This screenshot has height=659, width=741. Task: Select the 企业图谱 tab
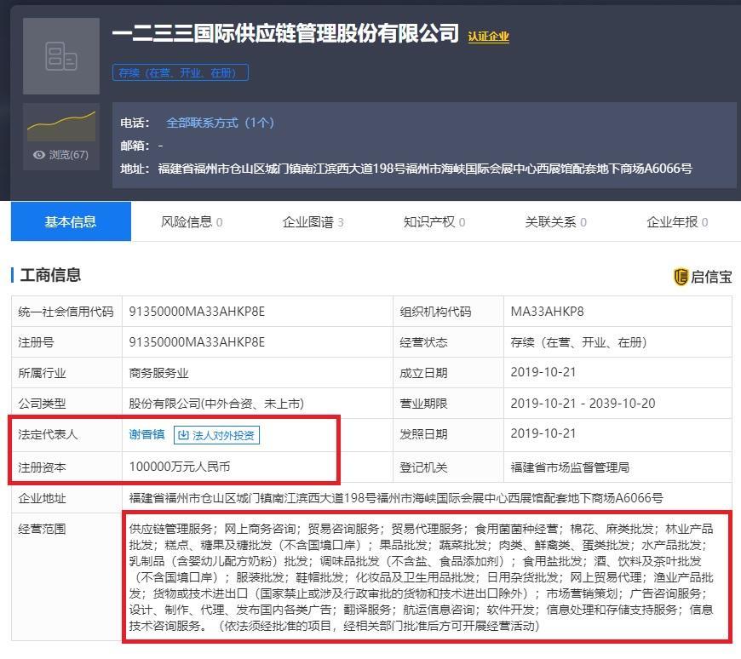(x=313, y=221)
